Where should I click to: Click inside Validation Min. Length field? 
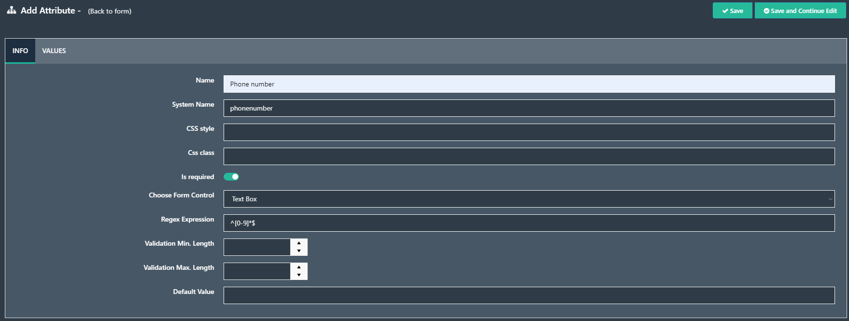(x=257, y=247)
